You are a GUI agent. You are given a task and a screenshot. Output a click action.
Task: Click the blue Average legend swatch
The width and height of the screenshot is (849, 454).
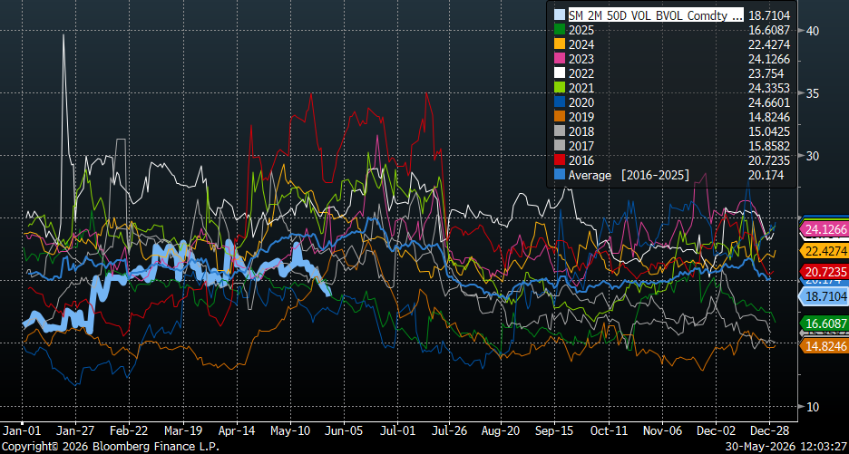pos(558,175)
